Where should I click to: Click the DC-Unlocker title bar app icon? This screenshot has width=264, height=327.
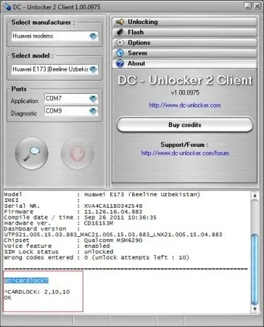pos(7,7)
